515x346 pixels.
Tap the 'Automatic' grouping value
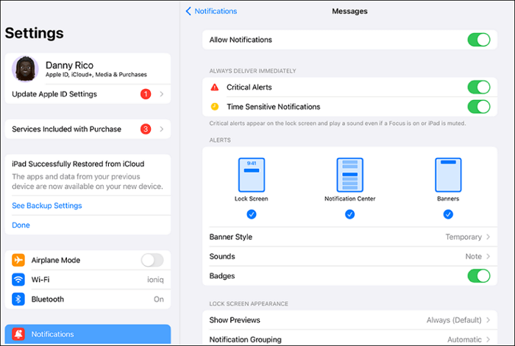(464, 339)
